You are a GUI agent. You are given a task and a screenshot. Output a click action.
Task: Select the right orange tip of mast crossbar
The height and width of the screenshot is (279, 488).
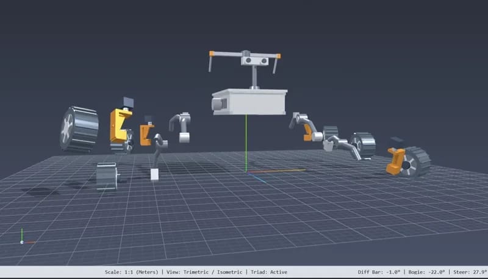tap(279, 56)
